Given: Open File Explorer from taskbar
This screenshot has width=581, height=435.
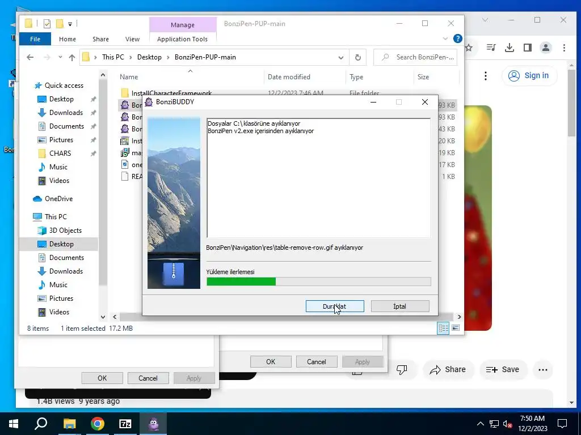Looking at the screenshot, I should [x=69, y=424].
